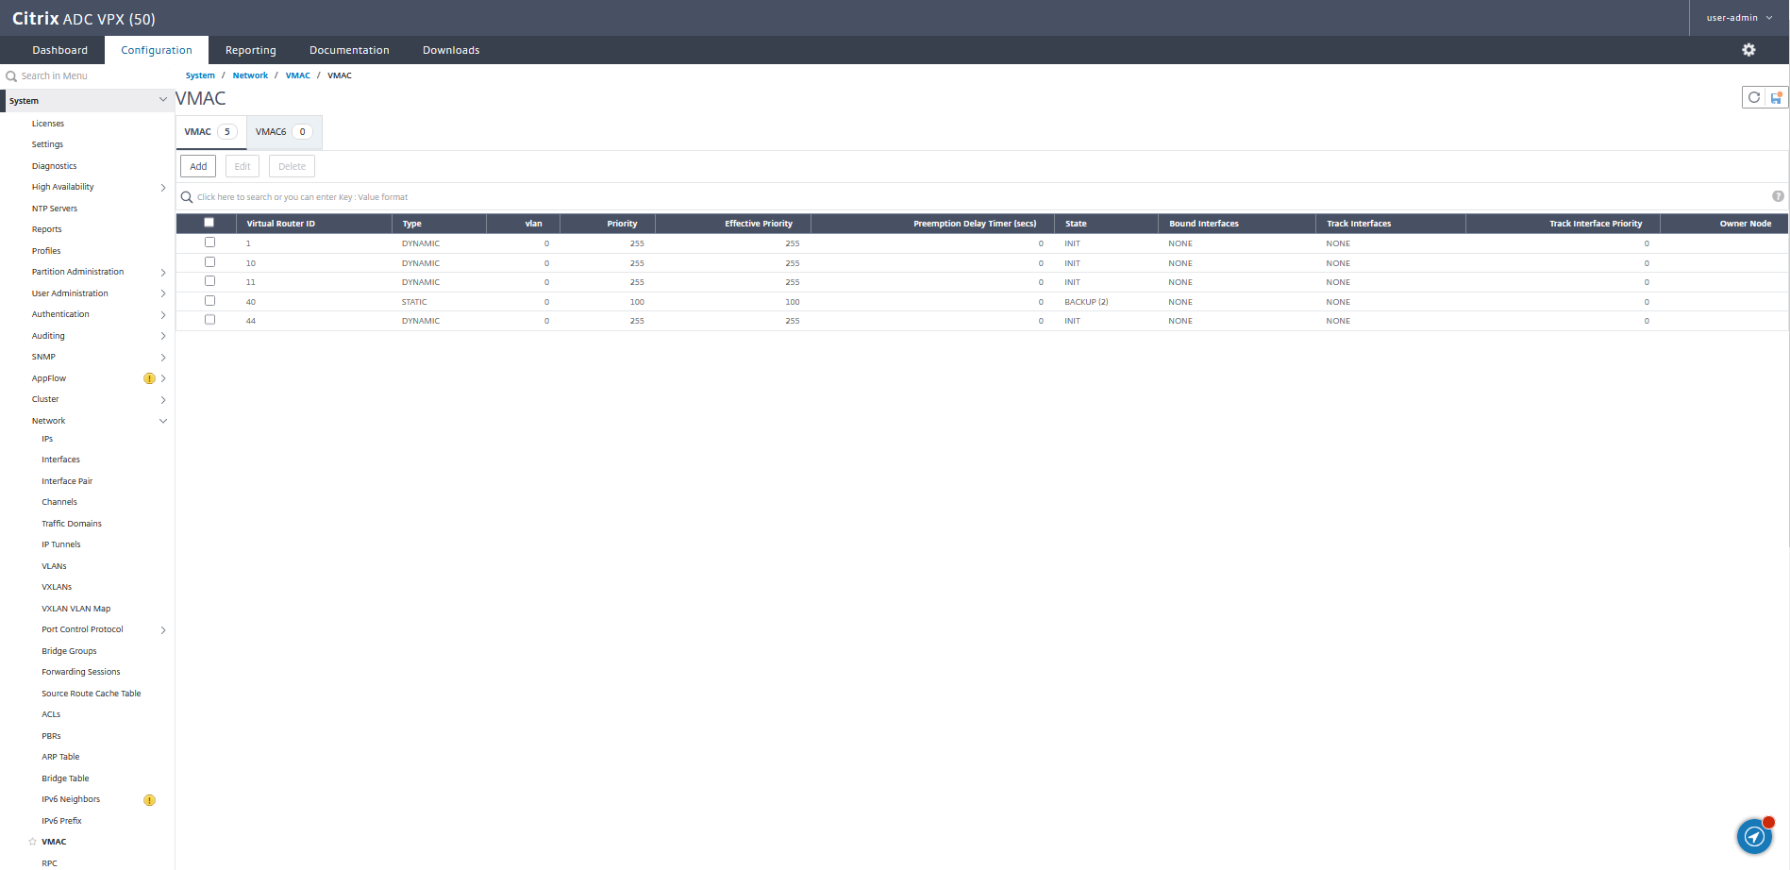Click the AppFlow warning badge in the sidebar
The height and width of the screenshot is (870, 1790).
point(148,377)
